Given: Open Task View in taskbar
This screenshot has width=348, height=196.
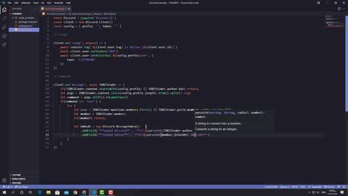Looking at the screenshot, I should pyautogui.click(x=30, y=192).
